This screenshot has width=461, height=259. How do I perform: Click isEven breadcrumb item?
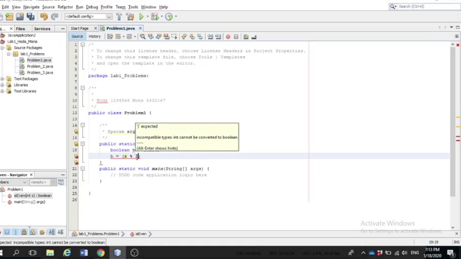141,234
